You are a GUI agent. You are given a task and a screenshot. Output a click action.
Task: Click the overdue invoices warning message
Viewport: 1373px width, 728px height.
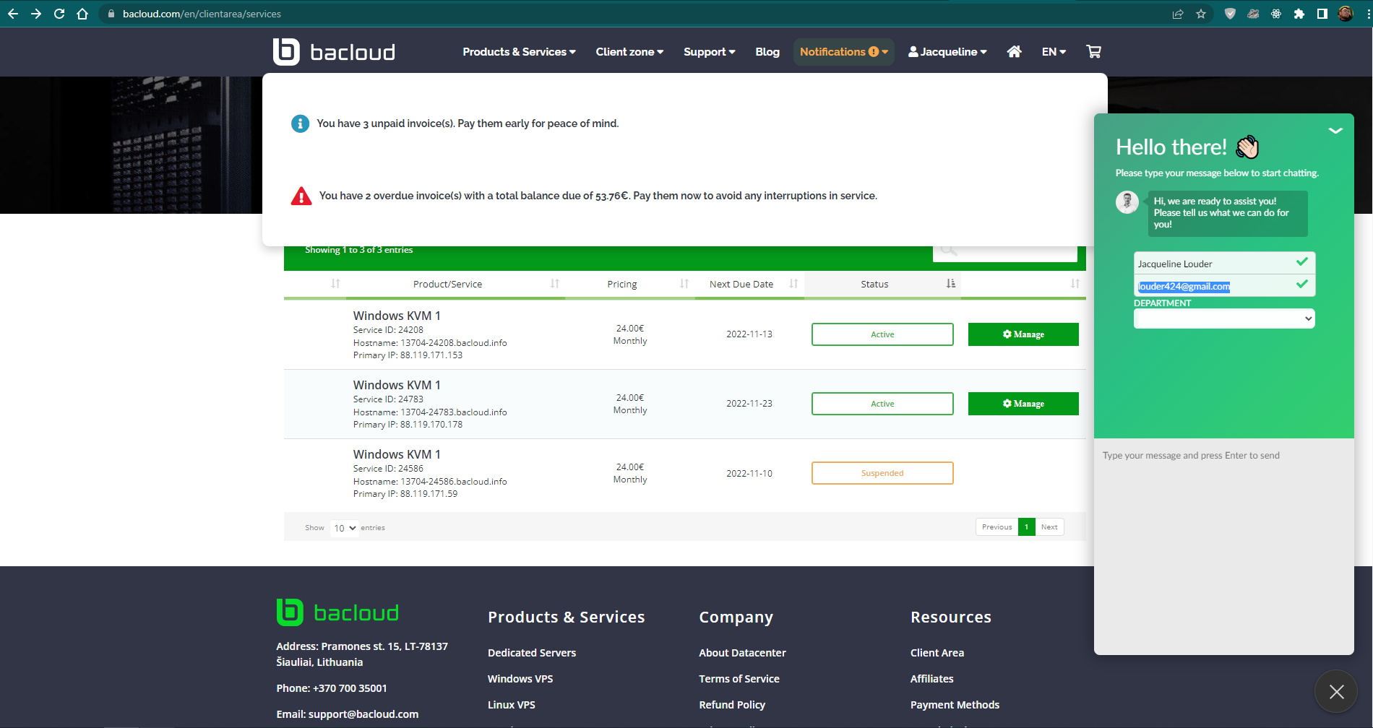(x=598, y=196)
